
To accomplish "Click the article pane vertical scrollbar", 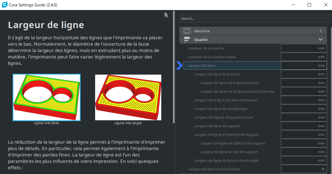I will [x=174, y=67].
